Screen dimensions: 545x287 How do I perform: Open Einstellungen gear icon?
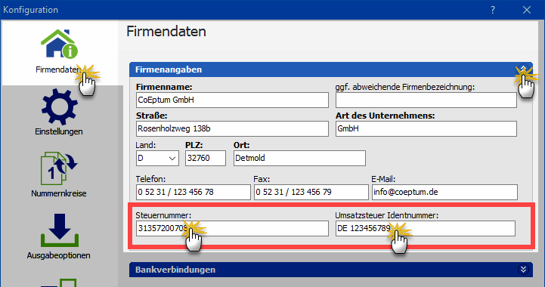[59, 106]
